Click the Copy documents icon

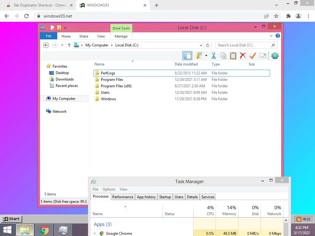[x=223, y=56]
